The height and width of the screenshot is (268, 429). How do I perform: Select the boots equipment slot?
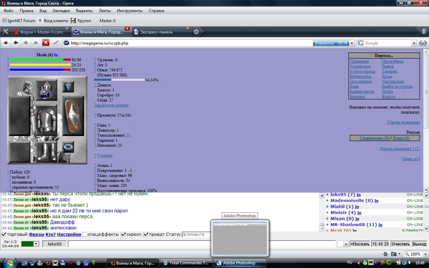47,152
